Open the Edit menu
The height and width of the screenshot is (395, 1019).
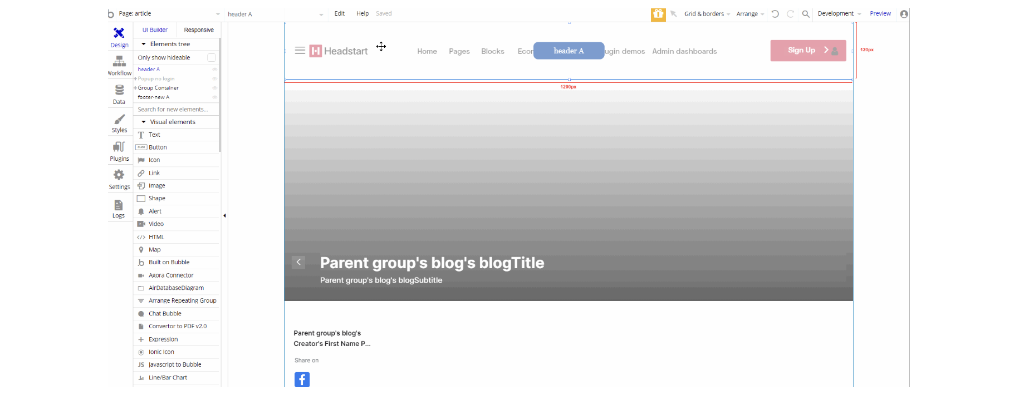point(340,14)
